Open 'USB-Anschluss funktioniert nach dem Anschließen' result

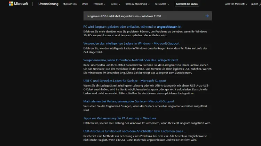[134, 131]
